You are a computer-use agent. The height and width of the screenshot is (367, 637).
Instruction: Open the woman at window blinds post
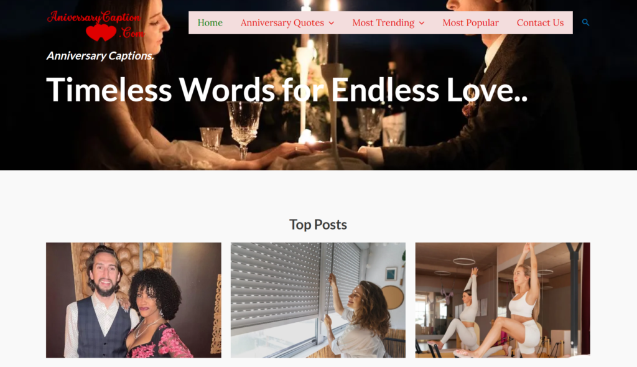coord(318,300)
